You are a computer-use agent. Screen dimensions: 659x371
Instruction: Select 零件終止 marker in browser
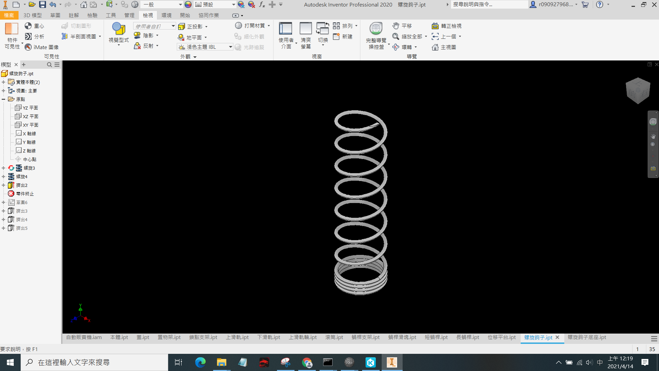coord(21,194)
